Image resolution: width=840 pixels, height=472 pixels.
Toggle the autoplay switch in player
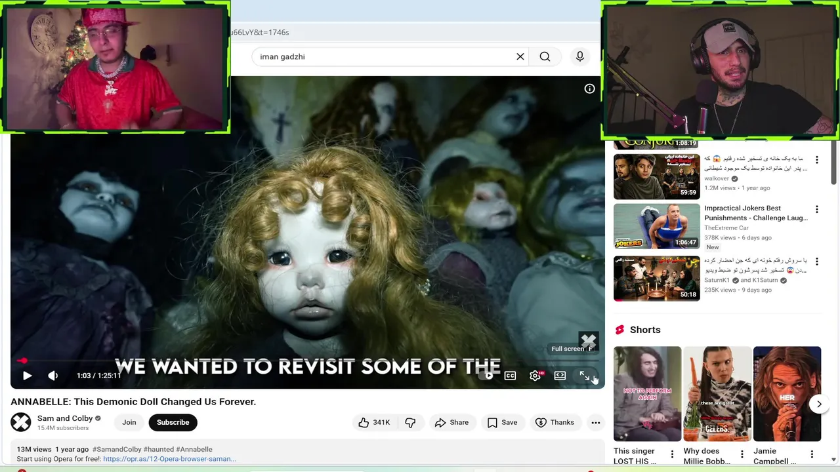[x=487, y=376]
